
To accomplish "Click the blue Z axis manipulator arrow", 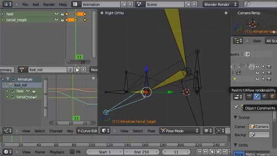I will 147,68.
